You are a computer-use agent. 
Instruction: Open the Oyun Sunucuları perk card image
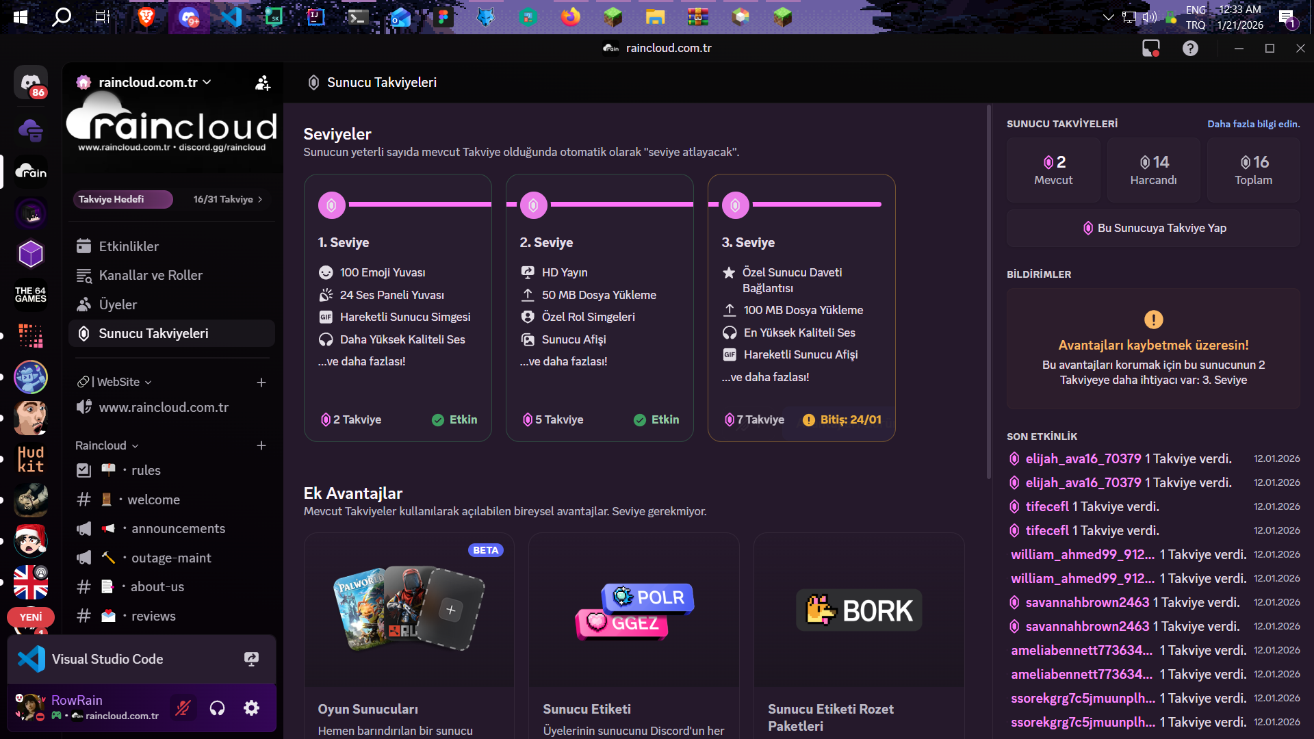coord(409,610)
